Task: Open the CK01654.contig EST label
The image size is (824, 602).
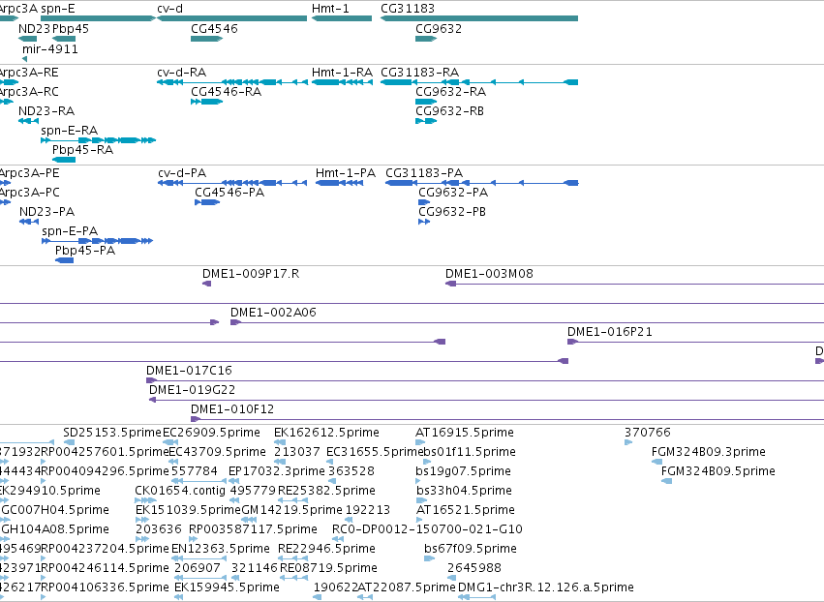Action: [x=180, y=492]
